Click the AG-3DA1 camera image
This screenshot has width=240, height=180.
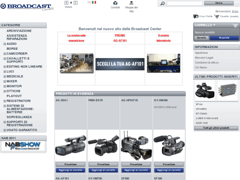tap(71, 145)
